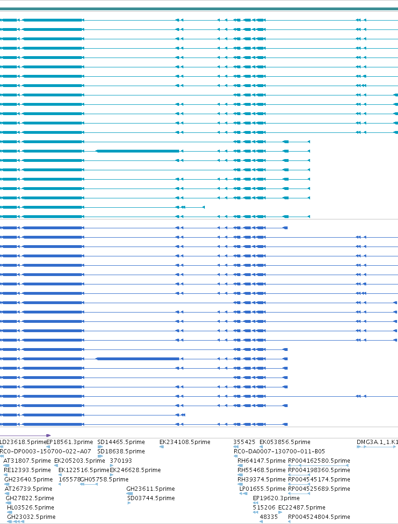This screenshot has width=398, height=524.
Task: Click the RE12393.5prime label
Action: (x=28, y=470)
